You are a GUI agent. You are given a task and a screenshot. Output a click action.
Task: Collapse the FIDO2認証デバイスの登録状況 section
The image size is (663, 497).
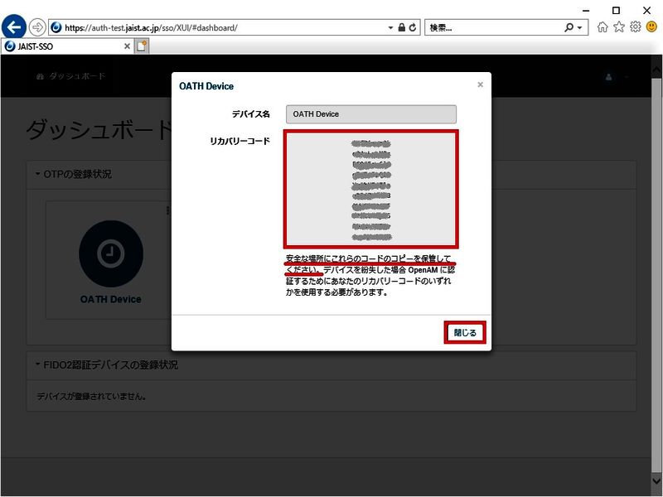[x=107, y=364]
